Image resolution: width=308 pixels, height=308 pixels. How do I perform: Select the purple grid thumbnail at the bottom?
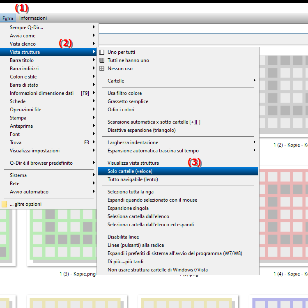(279, 301)
